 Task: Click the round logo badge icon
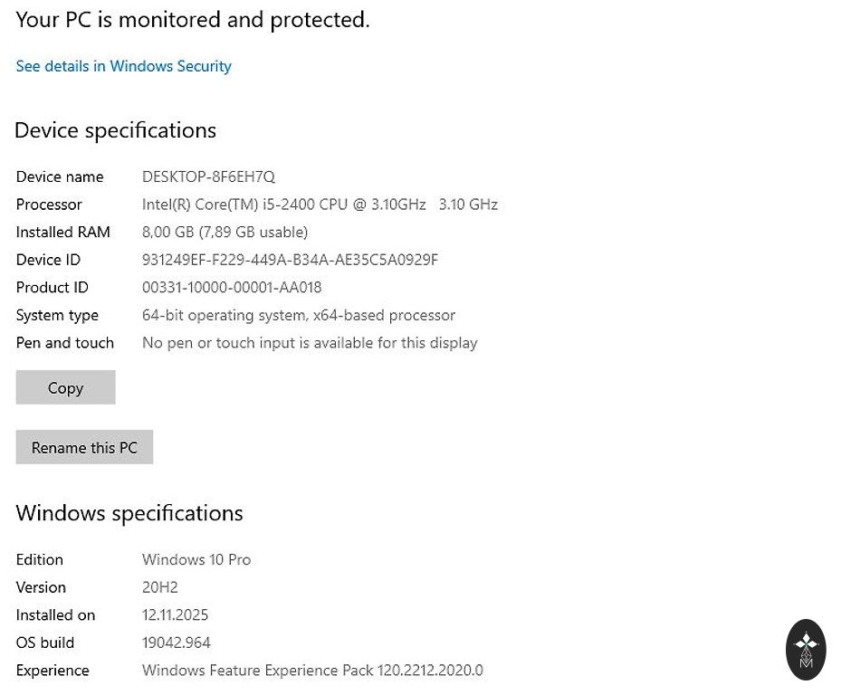pos(806,649)
